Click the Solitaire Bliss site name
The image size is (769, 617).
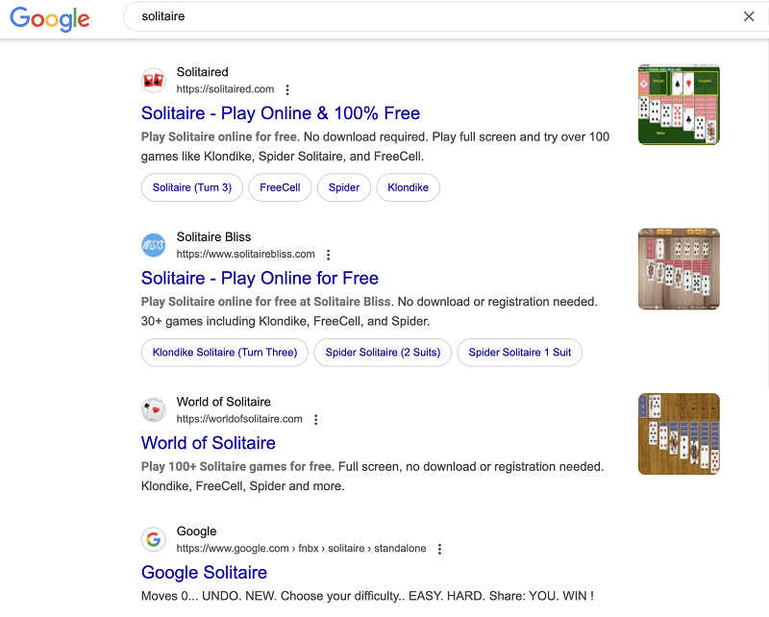213,236
